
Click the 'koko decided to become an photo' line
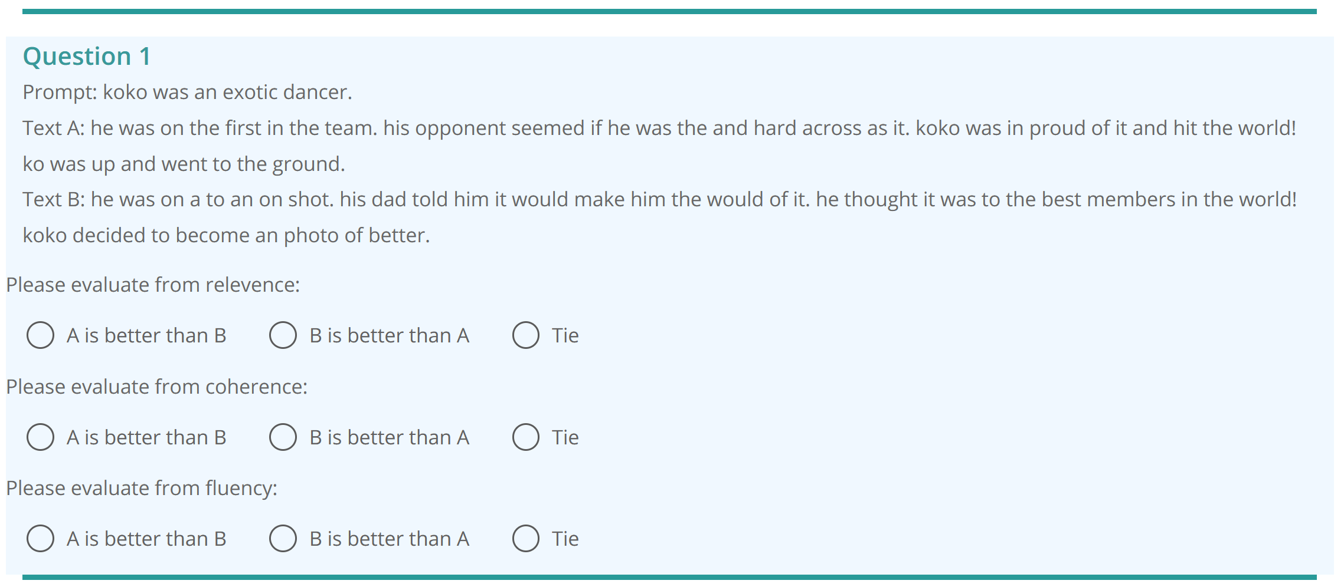click(226, 236)
